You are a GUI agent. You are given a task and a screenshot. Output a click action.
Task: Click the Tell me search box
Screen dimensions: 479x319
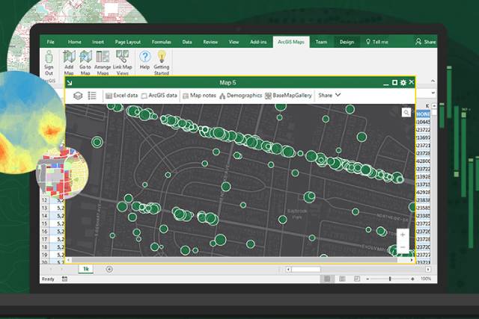coord(377,42)
